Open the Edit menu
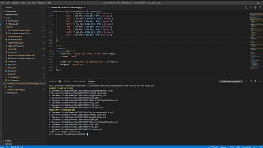Screen dimensions: 263x148 click(x=8, y=3)
